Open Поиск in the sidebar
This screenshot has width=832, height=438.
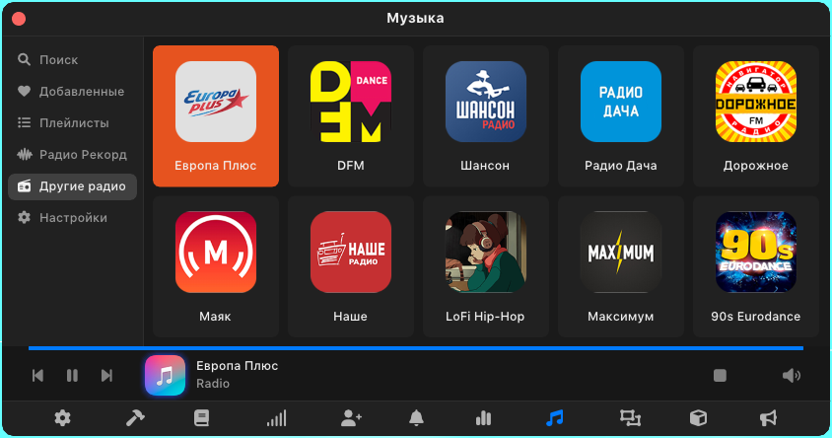(x=58, y=60)
